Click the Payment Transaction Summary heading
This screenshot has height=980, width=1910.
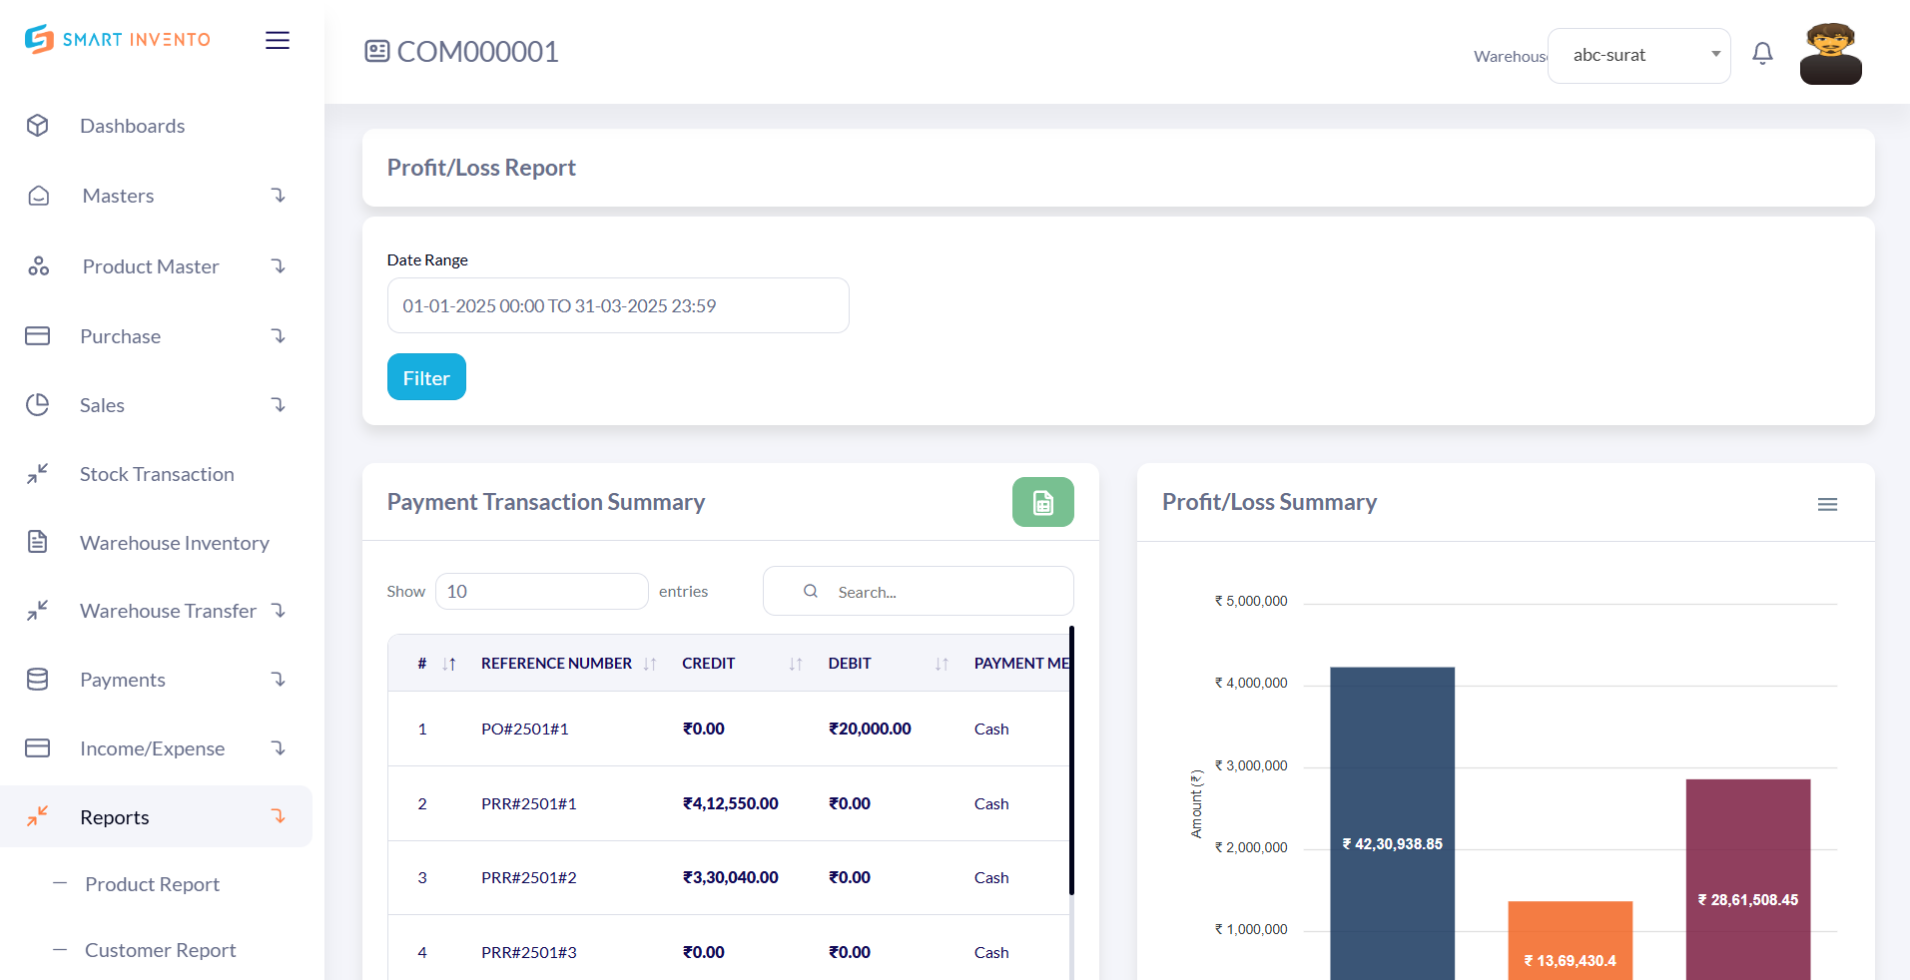pos(546,502)
